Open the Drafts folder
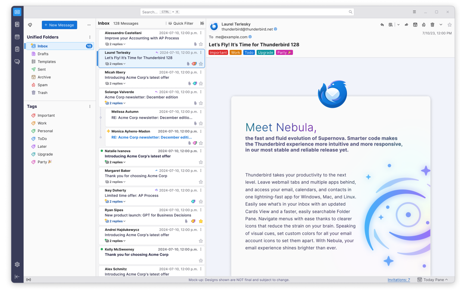 point(43,54)
